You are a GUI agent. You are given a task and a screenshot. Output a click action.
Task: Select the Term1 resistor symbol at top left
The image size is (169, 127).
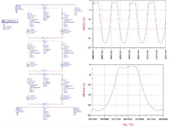click(x=17, y=8)
